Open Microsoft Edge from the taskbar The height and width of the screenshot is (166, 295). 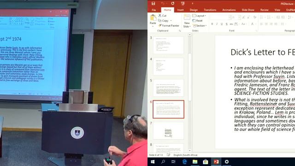point(184,162)
